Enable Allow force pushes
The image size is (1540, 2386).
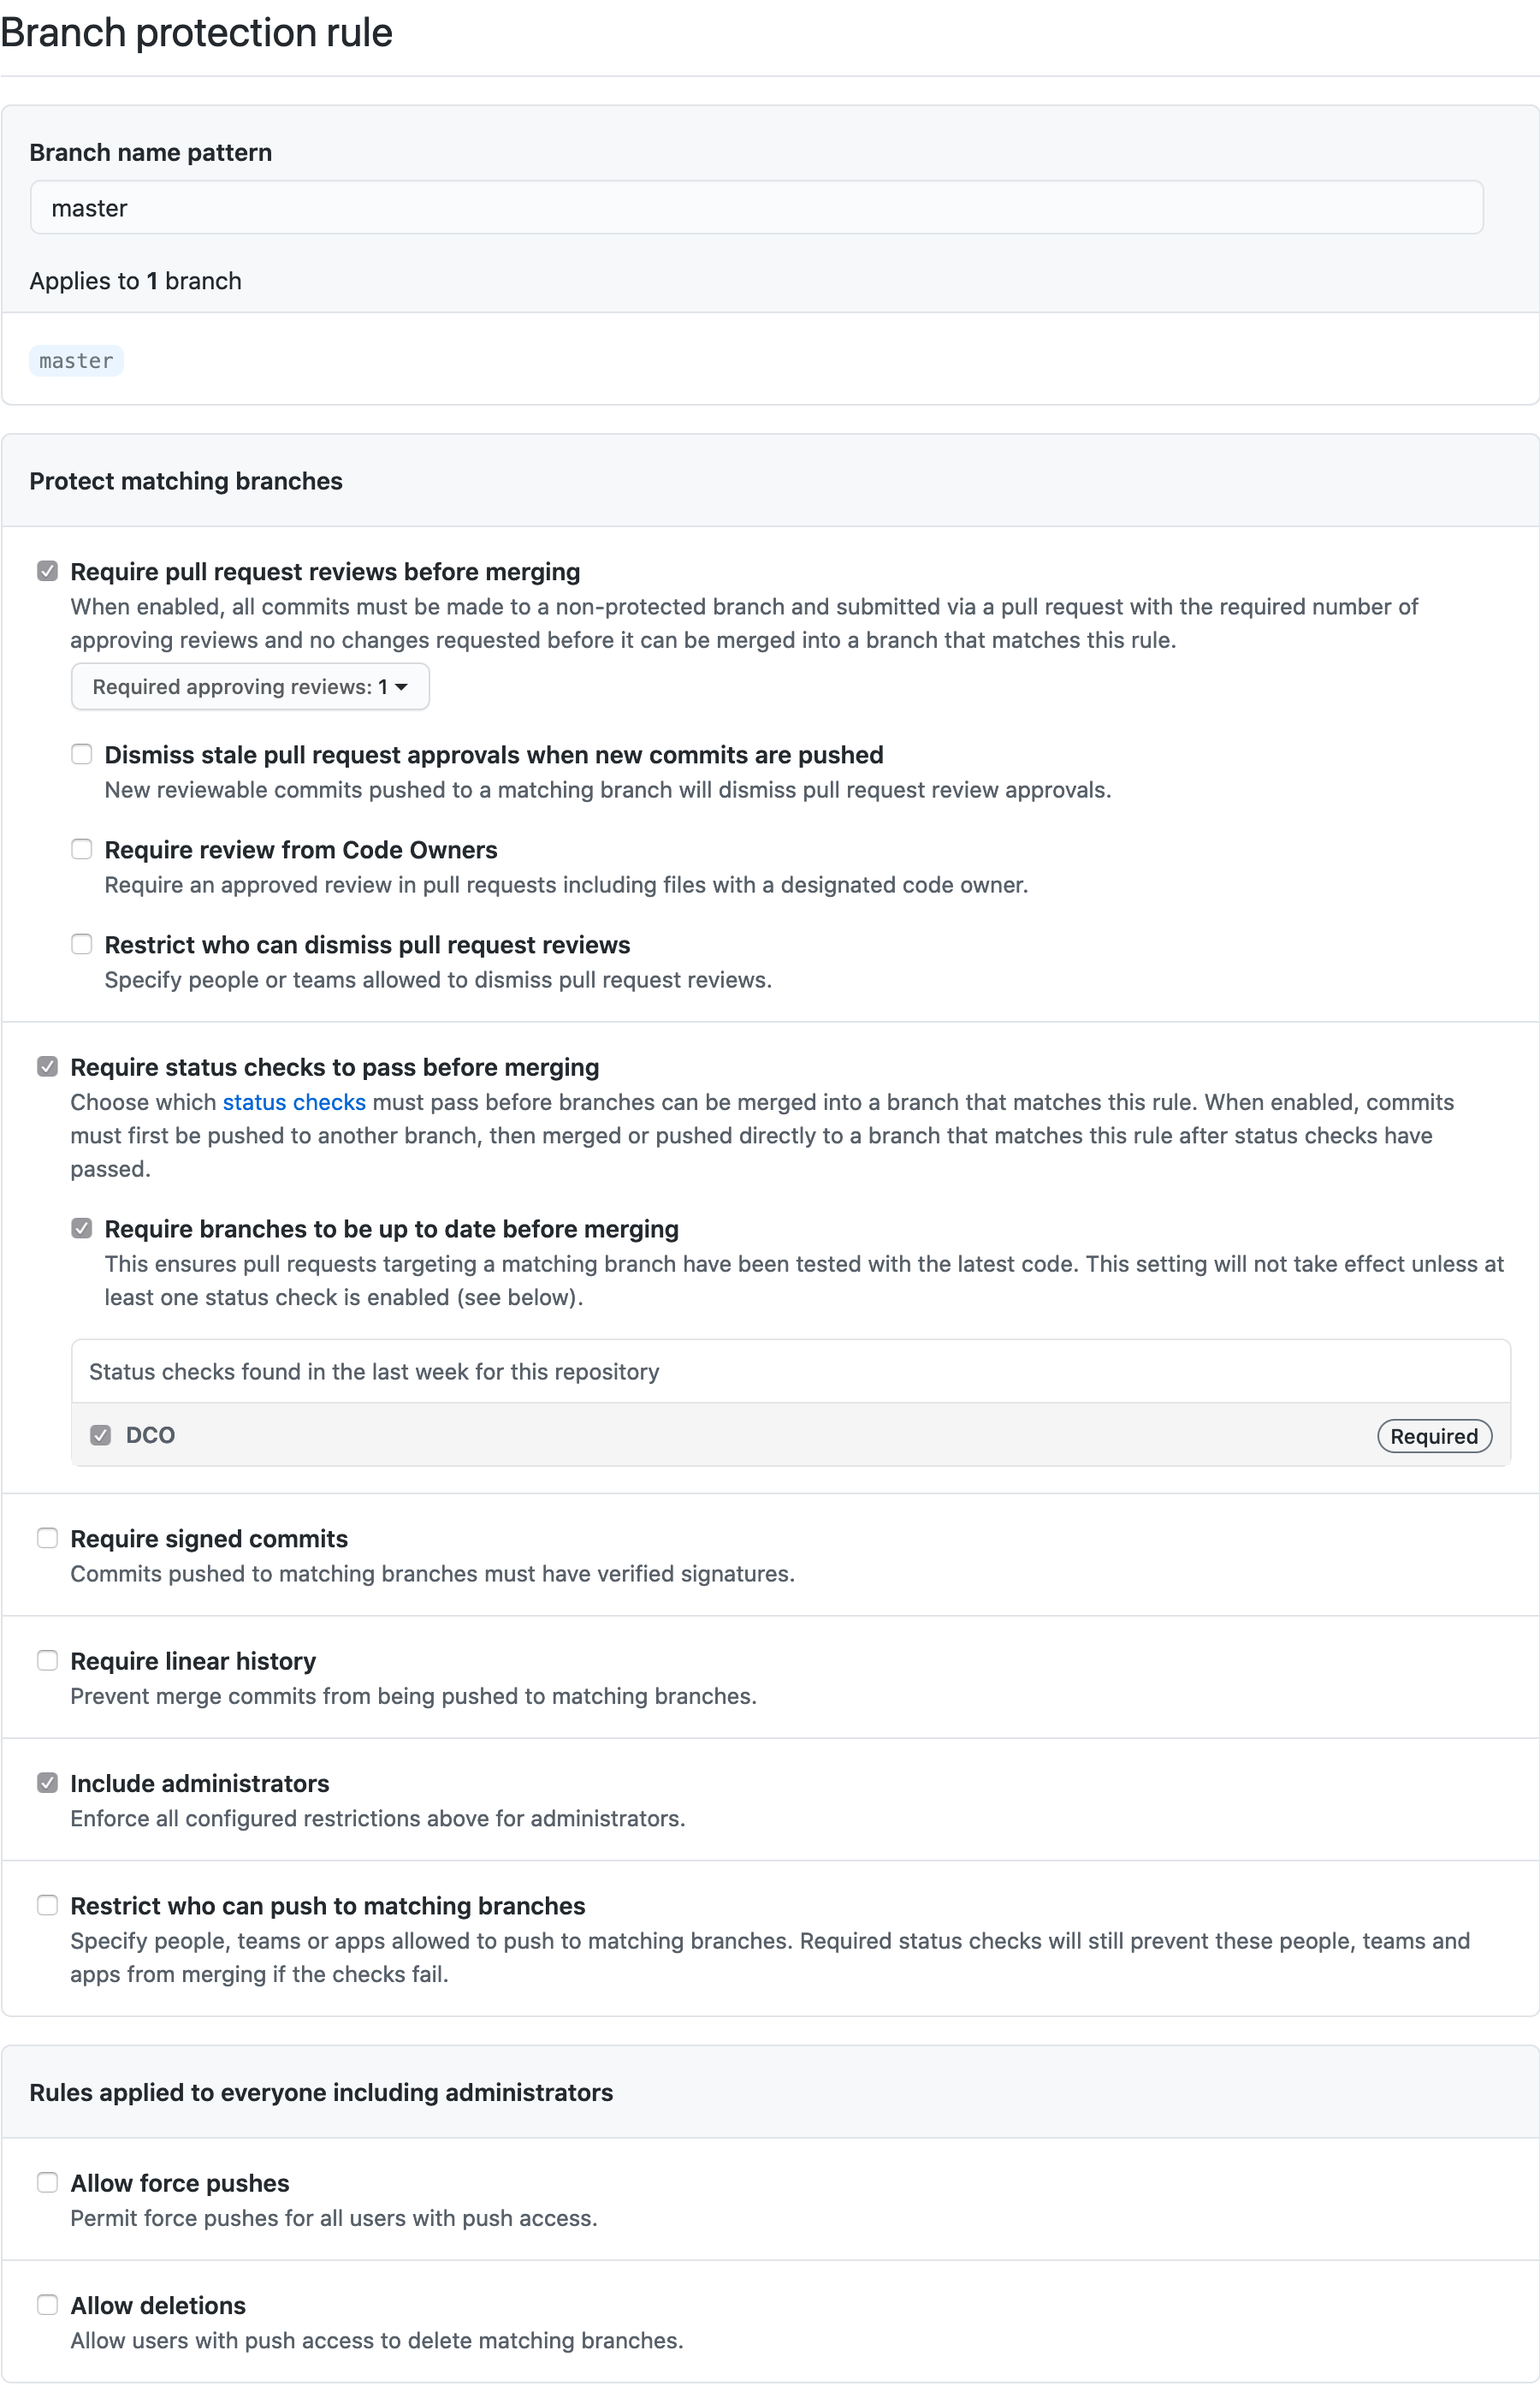click(48, 2182)
